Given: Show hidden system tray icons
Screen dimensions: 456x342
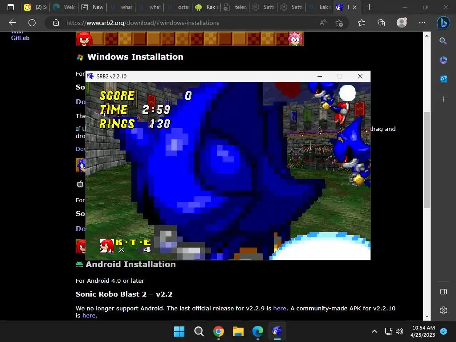Looking at the screenshot, I should tap(375, 331).
